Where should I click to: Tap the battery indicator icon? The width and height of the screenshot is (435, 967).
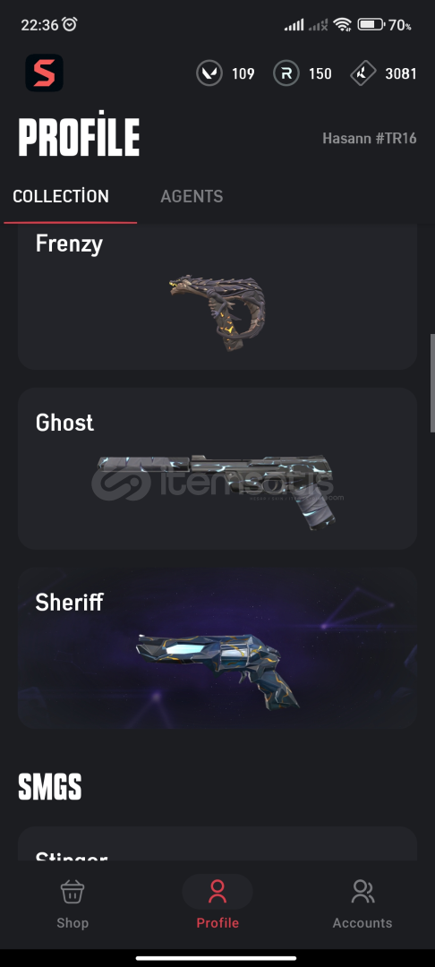point(371,25)
